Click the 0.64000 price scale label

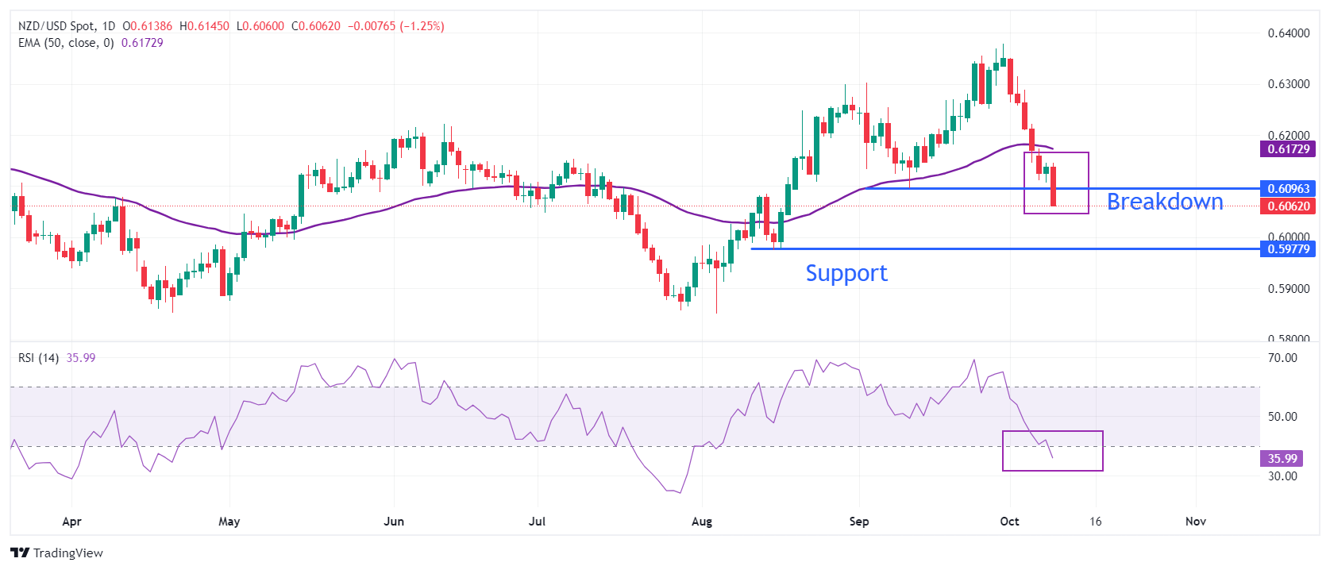pyautogui.click(x=1288, y=33)
